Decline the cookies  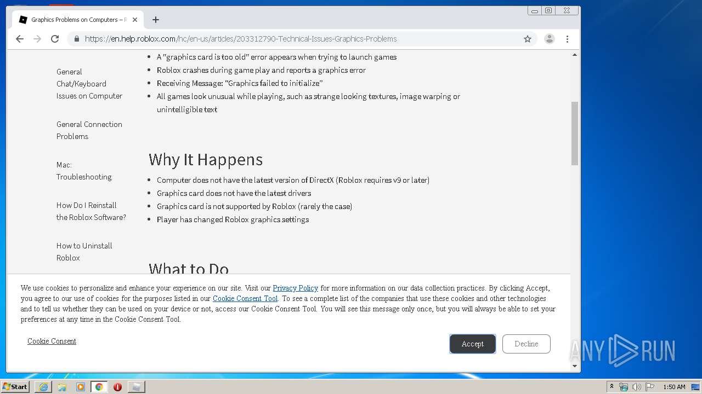point(526,344)
